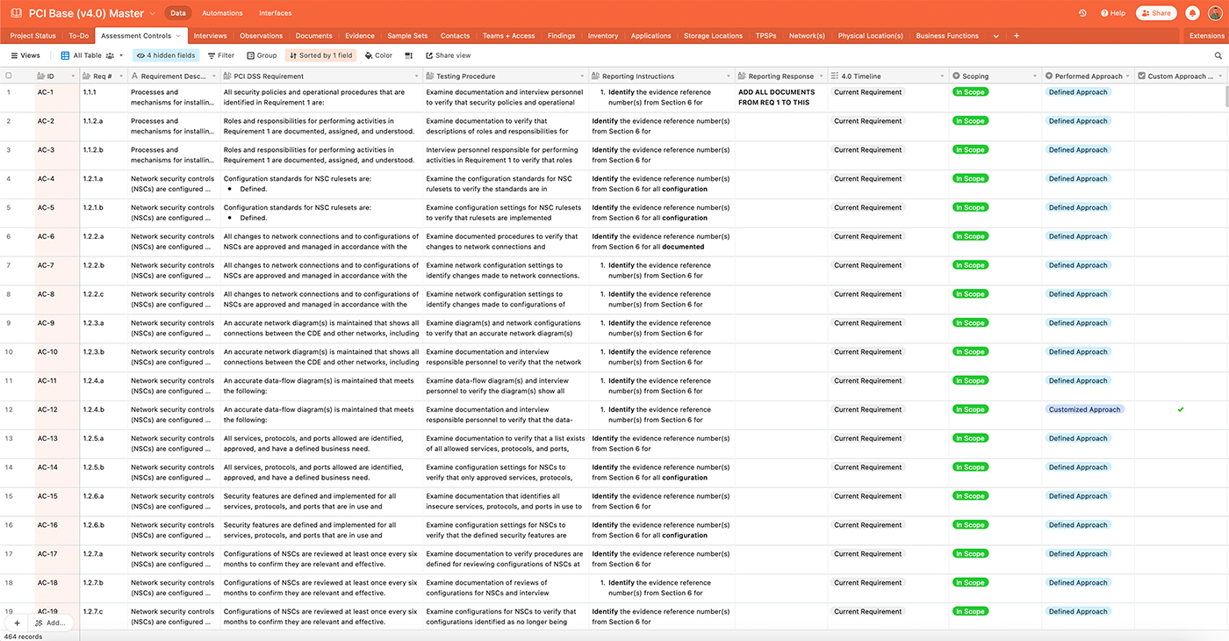Open Req # column dropdown arrow
Viewport: 1229px width, 641px height.
[120, 76]
